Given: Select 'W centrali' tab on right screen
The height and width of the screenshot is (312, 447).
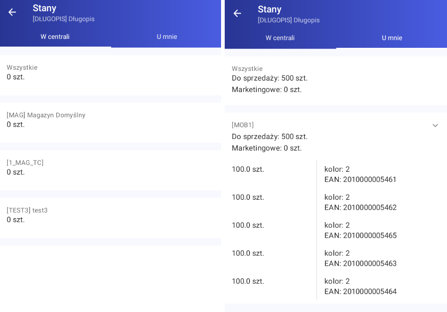Looking at the screenshot, I should click(x=280, y=38).
